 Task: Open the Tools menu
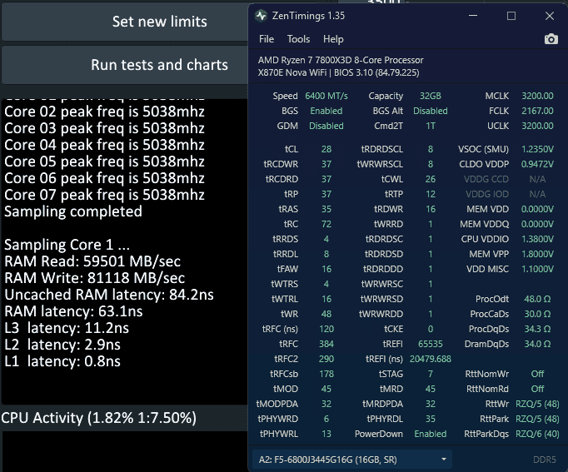[298, 39]
